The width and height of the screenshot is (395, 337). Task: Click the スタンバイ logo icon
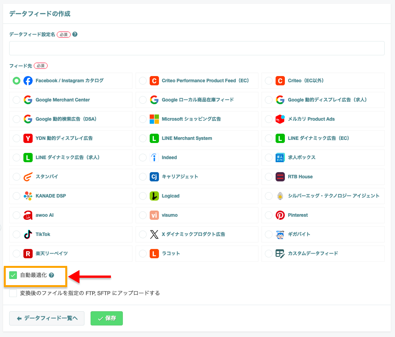(x=28, y=177)
